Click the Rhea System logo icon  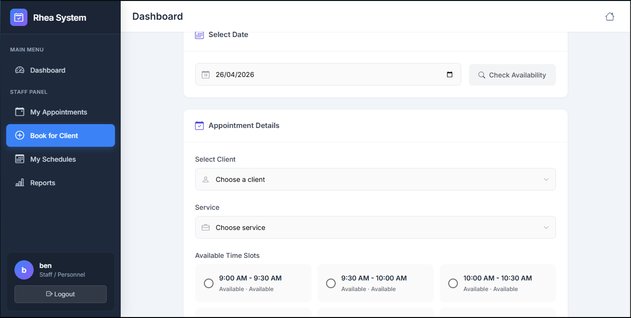point(18,17)
